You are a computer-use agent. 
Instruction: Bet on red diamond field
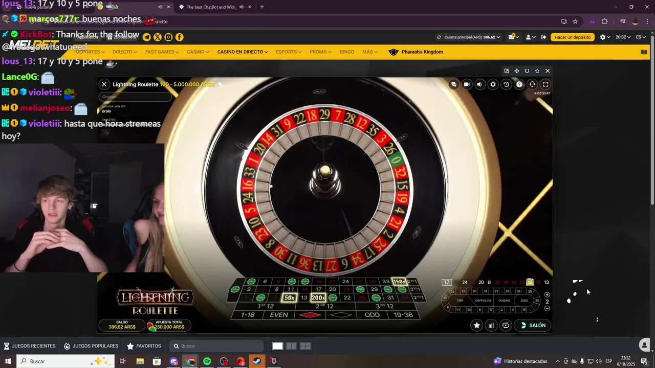point(310,315)
